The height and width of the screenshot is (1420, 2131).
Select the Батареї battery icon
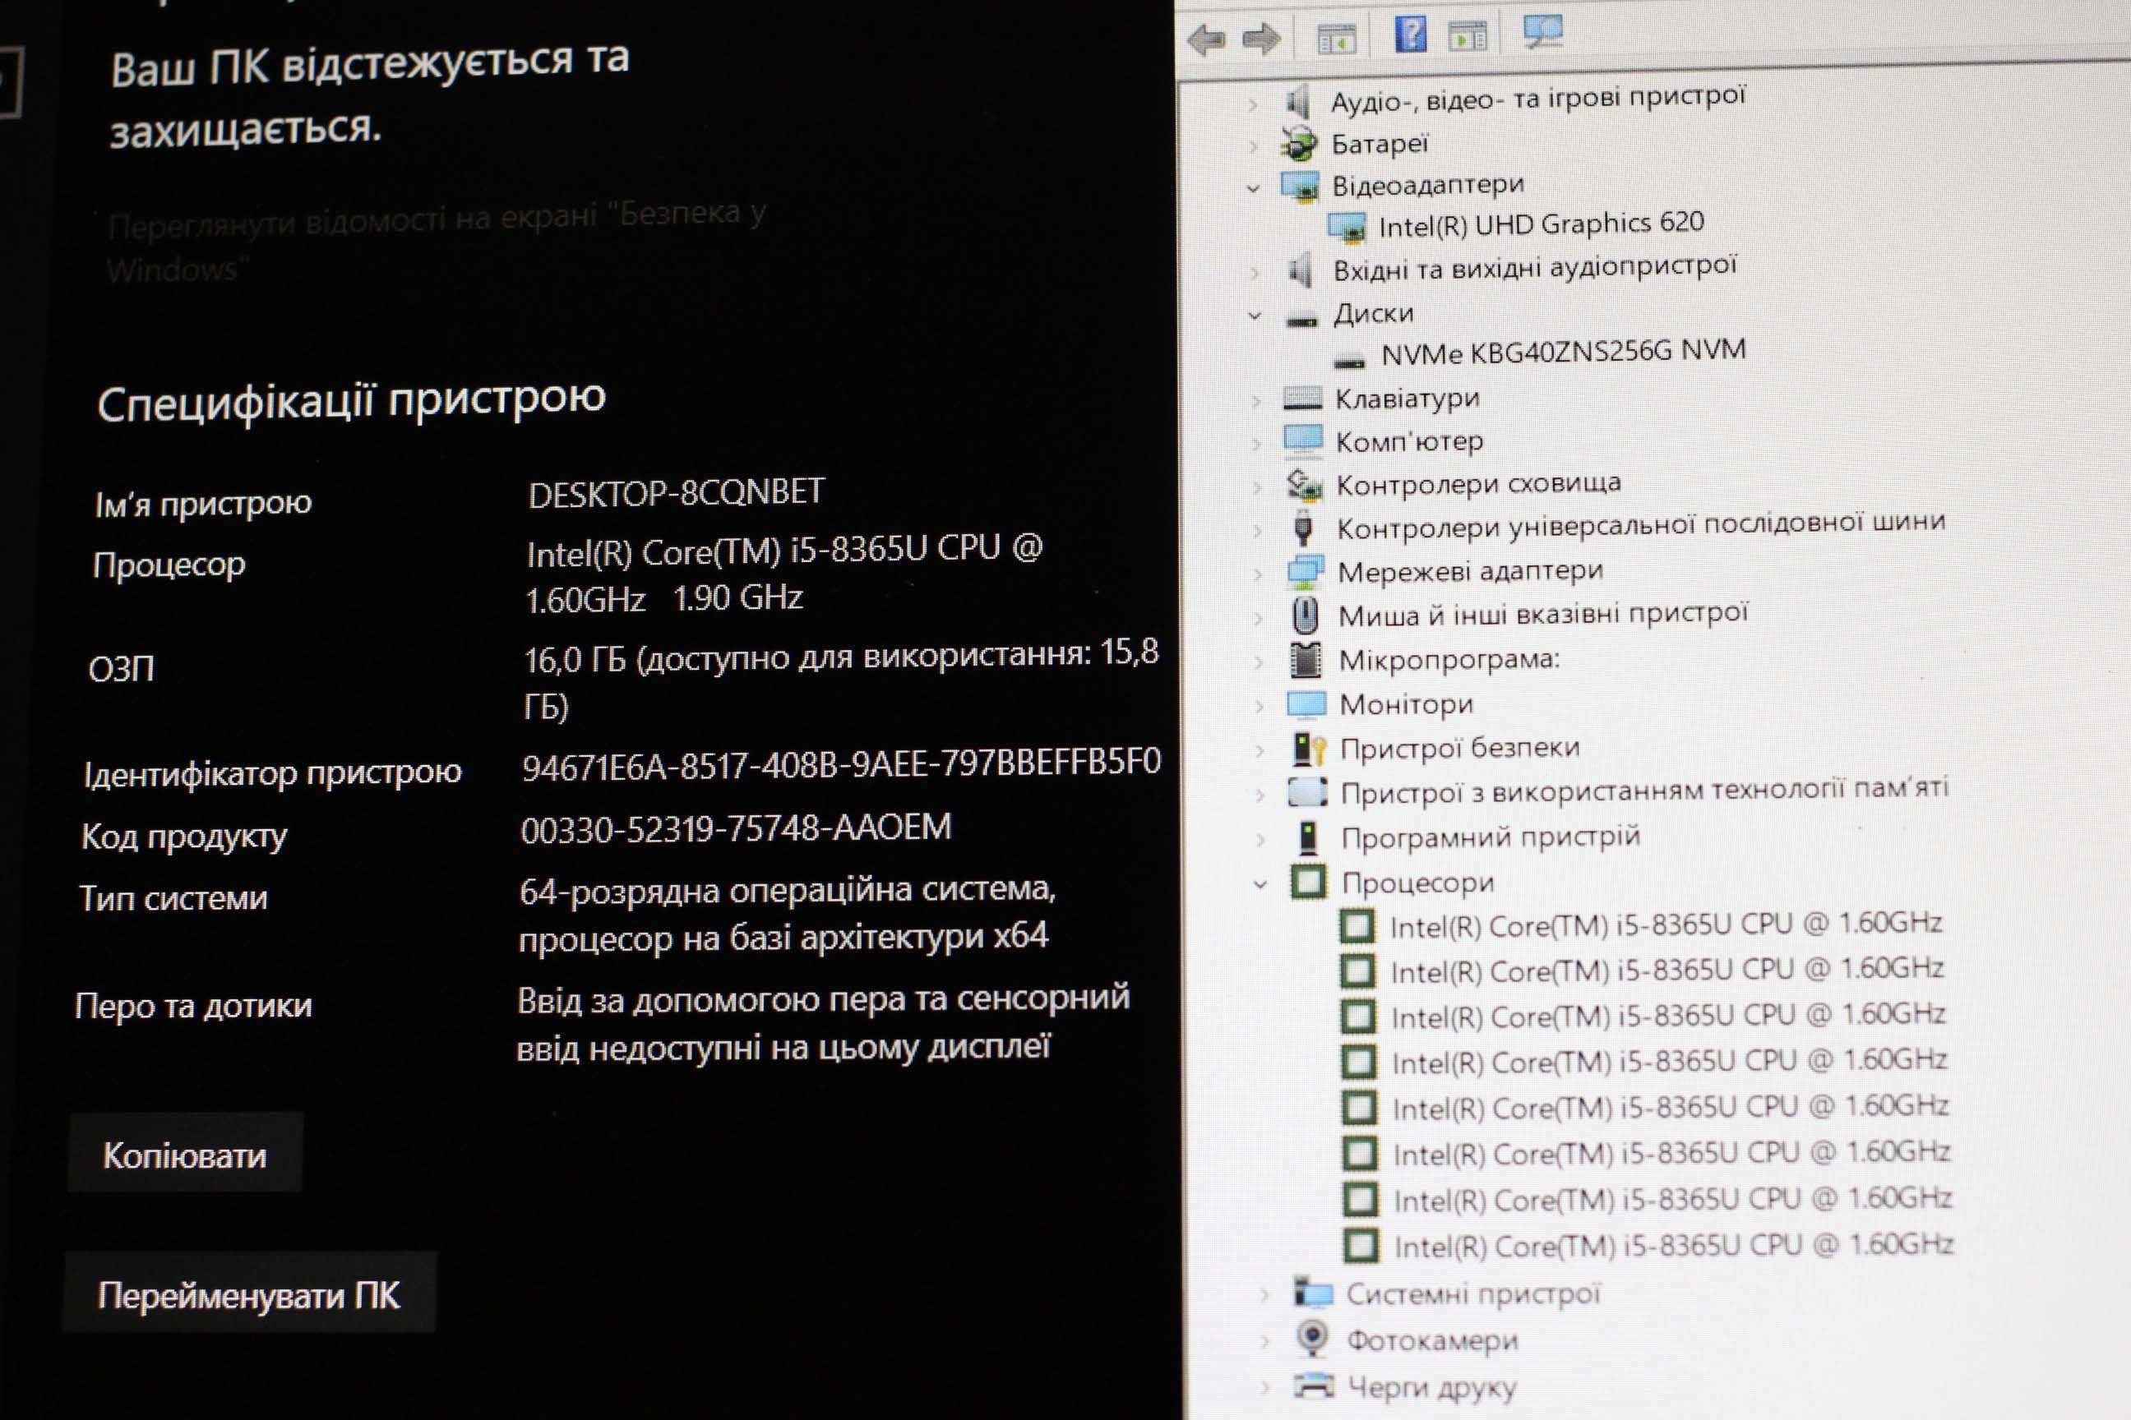[x=1299, y=144]
